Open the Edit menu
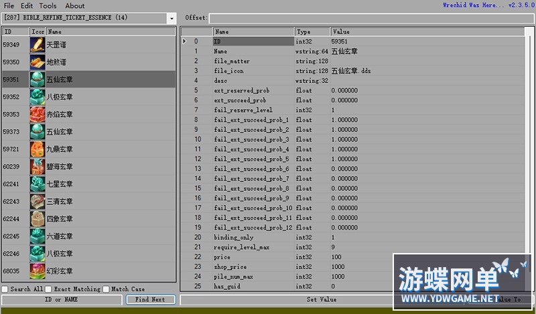The width and height of the screenshot is (536, 314). 27,6
